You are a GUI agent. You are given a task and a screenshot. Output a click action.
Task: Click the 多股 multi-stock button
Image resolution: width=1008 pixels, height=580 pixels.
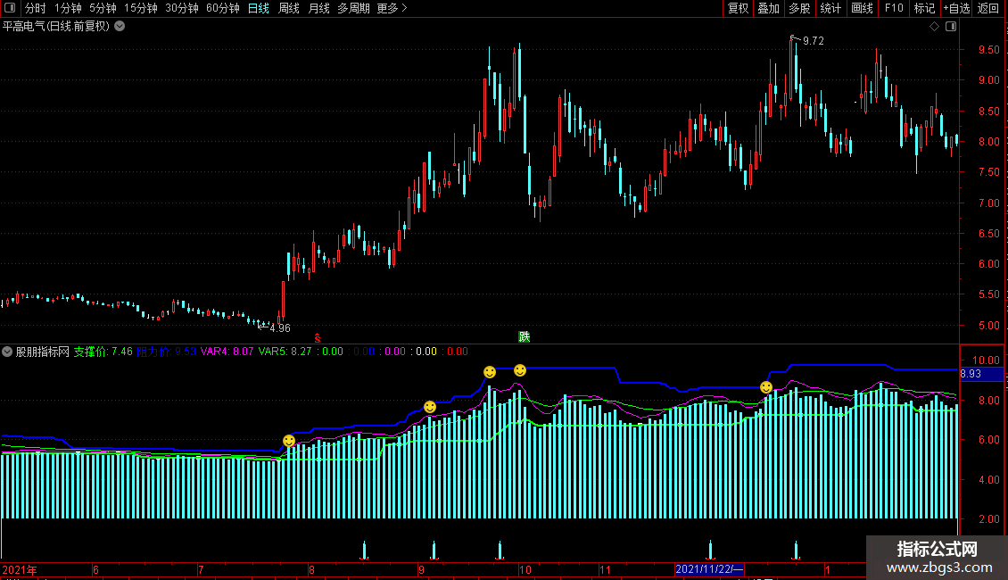[799, 8]
